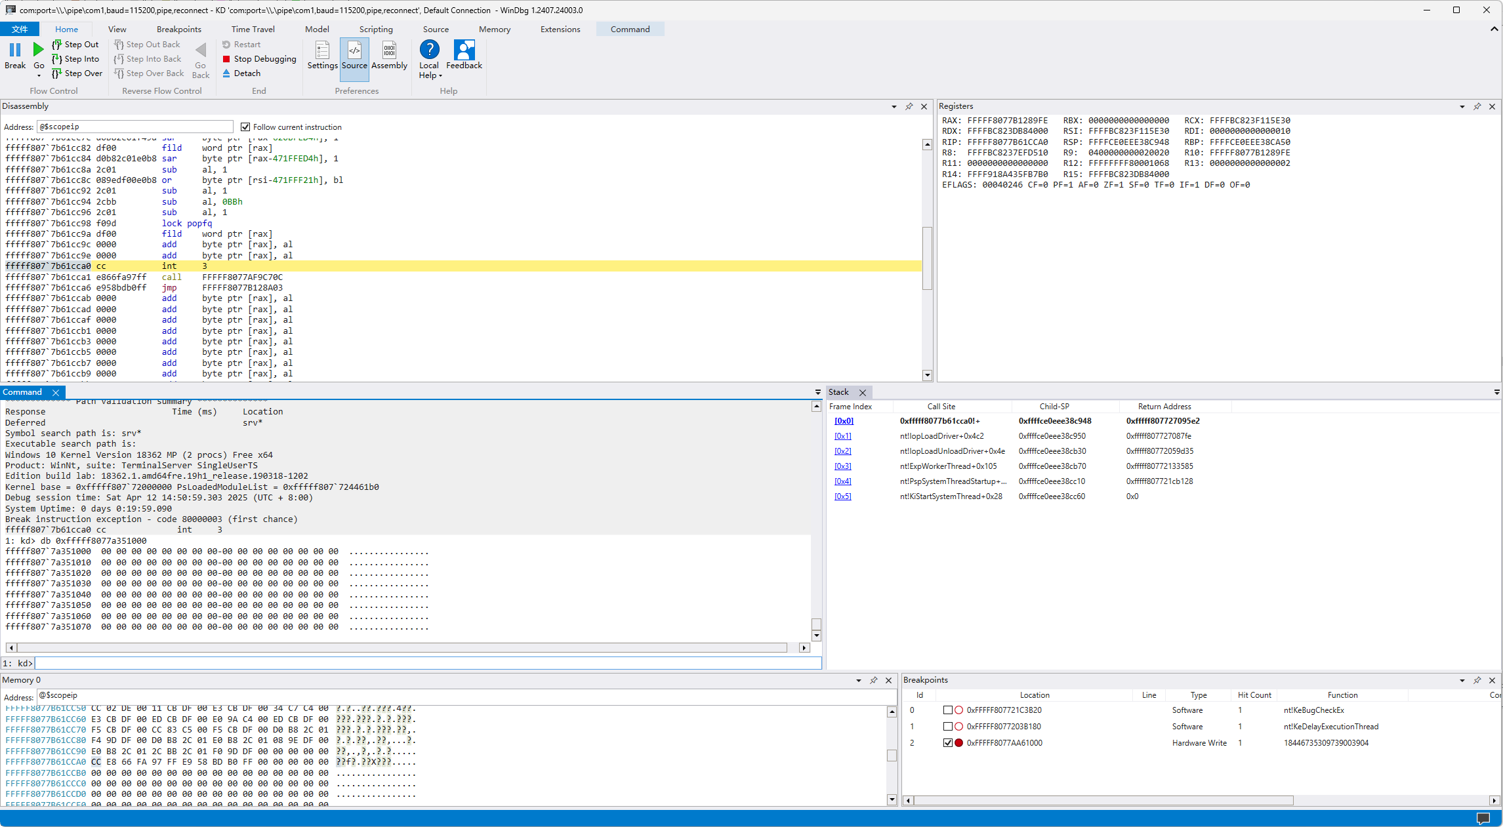Close the Command tab
The width and height of the screenshot is (1503, 827).
pyautogui.click(x=56, y=392)
